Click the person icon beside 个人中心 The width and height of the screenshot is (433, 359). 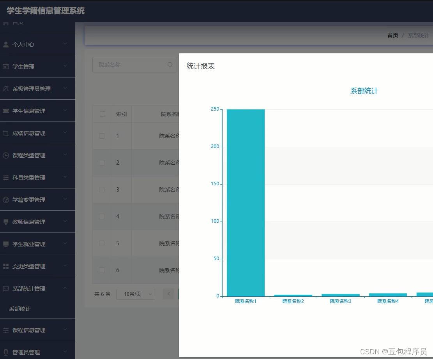click(x=6, y=44)
